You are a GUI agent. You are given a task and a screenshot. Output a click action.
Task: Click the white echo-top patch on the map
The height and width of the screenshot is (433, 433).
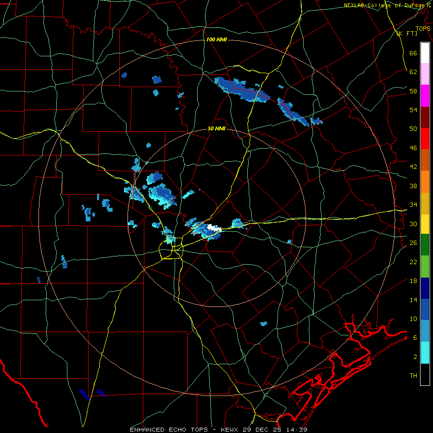(x=214, y=228)
